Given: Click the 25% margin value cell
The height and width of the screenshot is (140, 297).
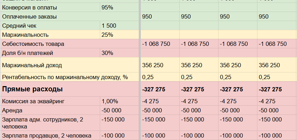Looking at the screenshot, I should pyautogui.click(x=107, y=35).
